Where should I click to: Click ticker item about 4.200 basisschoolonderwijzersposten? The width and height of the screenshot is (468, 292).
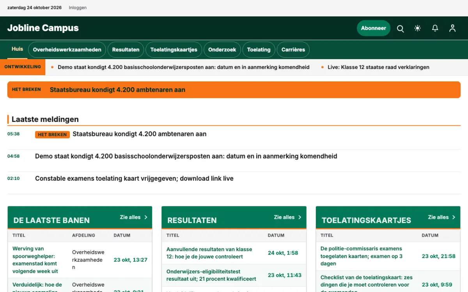point(184,67)
